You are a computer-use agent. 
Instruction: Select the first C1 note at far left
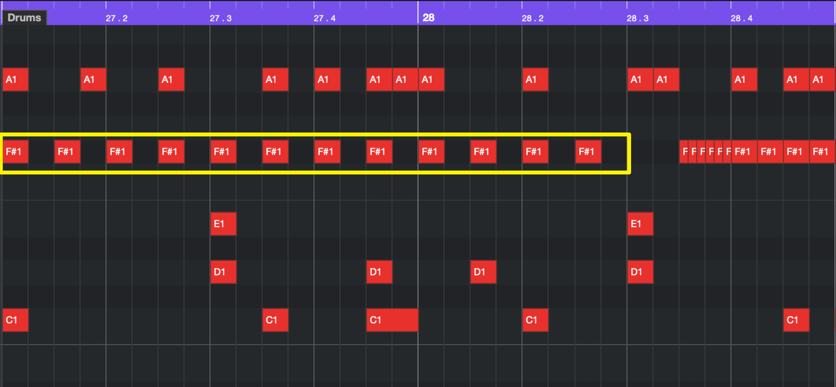pyautogui.click(x=15, y=320)
